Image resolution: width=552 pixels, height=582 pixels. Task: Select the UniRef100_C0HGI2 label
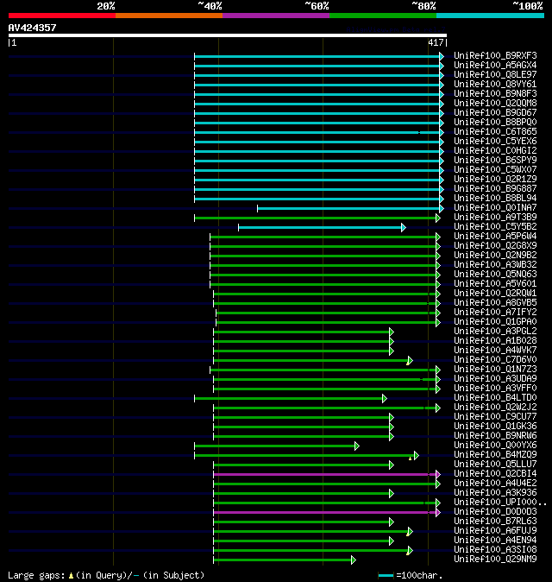point(495,151)
